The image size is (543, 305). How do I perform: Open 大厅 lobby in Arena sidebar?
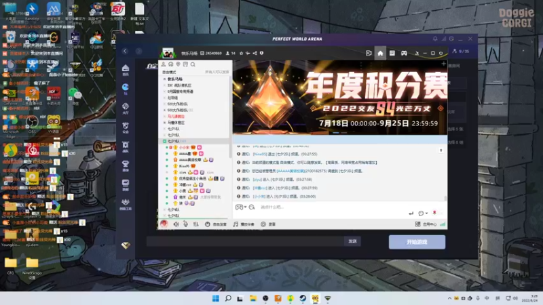coord(126,108)
